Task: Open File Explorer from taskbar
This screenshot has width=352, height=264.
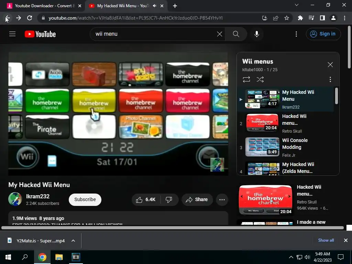Action: coord(59,257)
